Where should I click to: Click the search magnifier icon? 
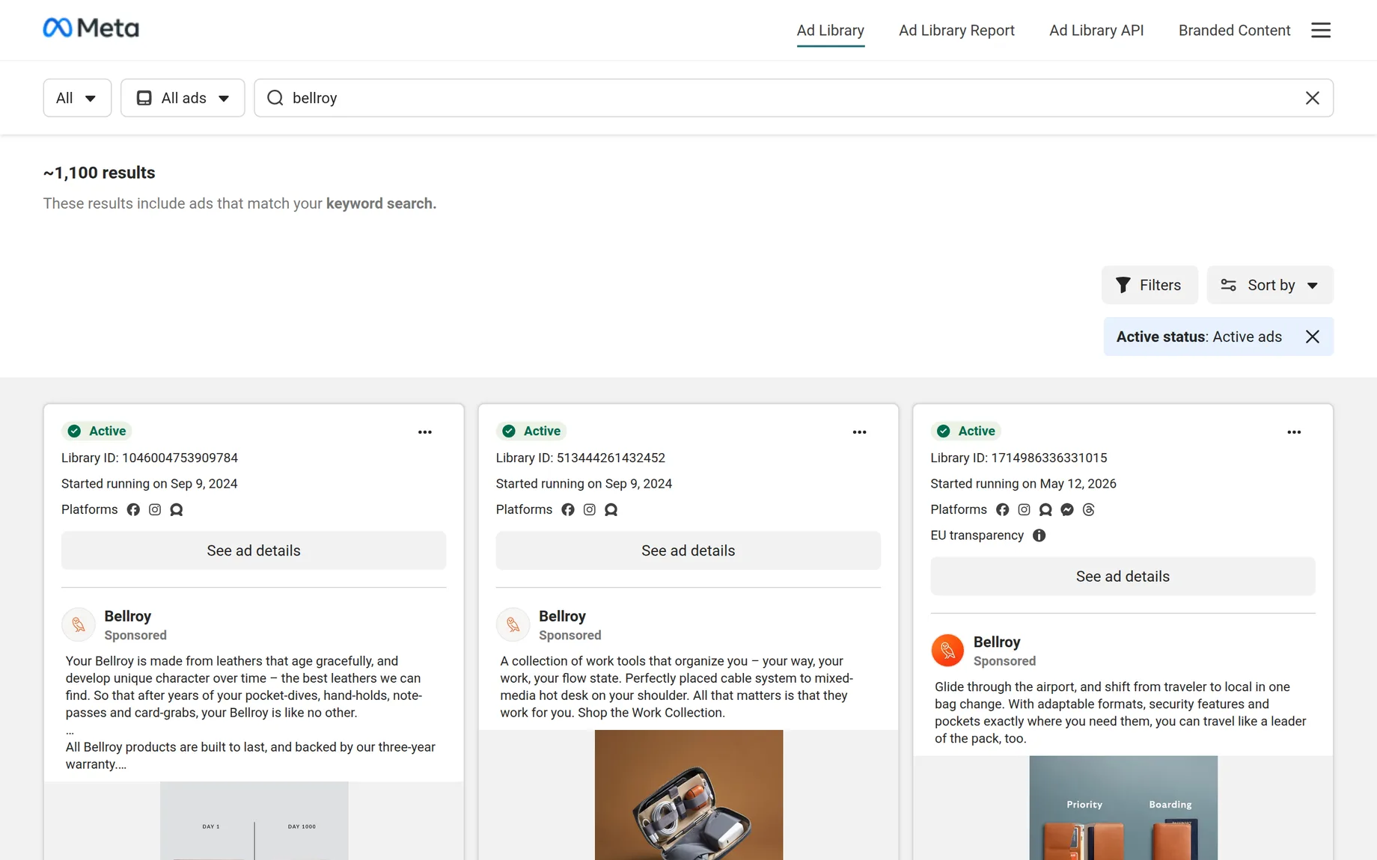click(x=275, y=98)
